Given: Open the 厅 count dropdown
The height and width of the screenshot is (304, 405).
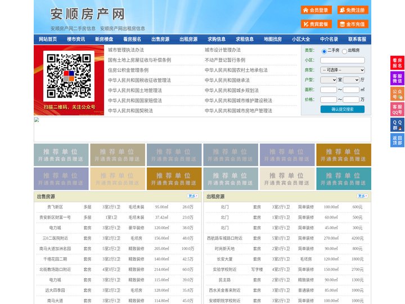Looking at the screenshot, I should point(351,80).
